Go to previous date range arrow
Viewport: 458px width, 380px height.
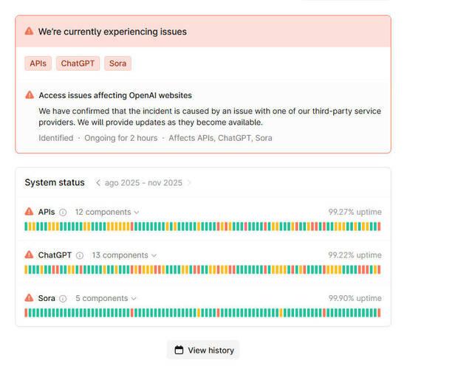coord(98,183)
